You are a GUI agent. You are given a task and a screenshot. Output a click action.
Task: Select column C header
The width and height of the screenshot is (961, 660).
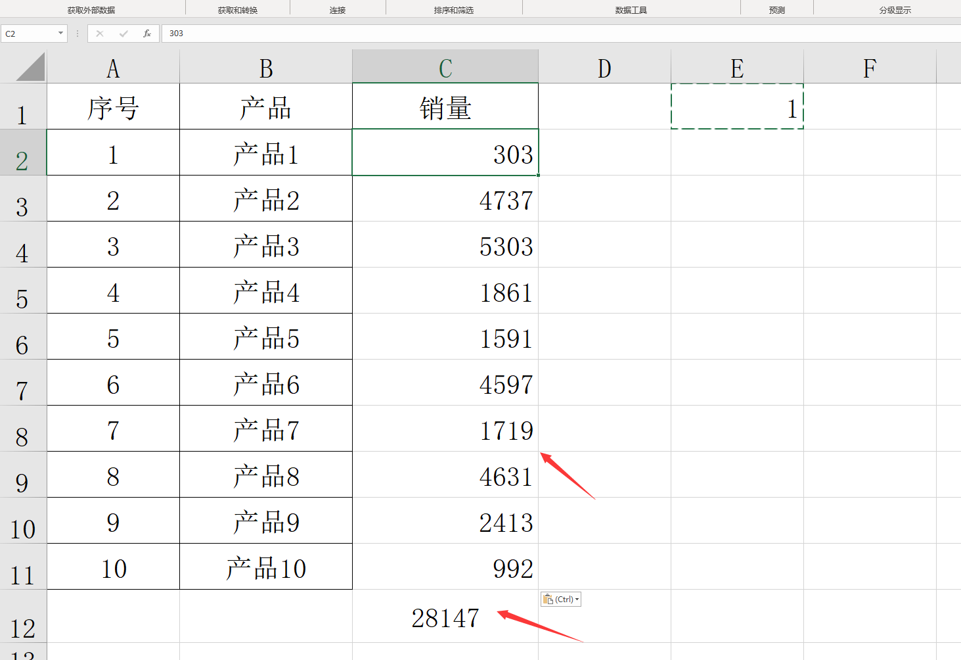(445, 66)
